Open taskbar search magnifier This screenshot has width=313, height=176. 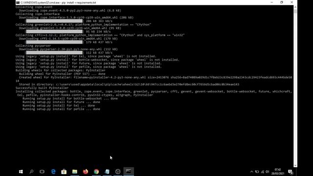click(31, 172)
